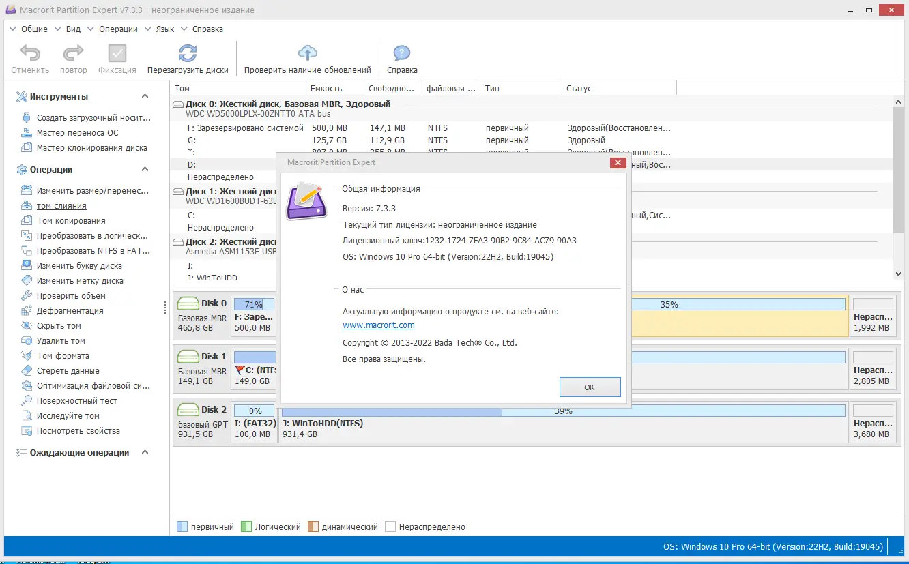Click the 71% usage bar on Disk 0
Image resolution: width=909 pixels, height=564 pixels.
point(254,303)
